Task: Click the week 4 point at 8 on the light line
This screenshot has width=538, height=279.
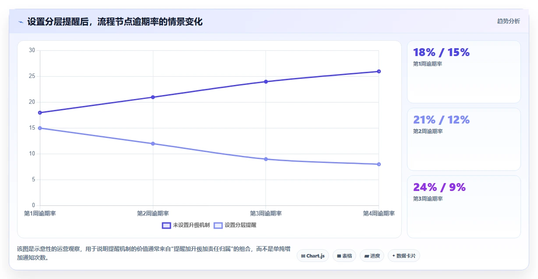Action: [379, 164]
